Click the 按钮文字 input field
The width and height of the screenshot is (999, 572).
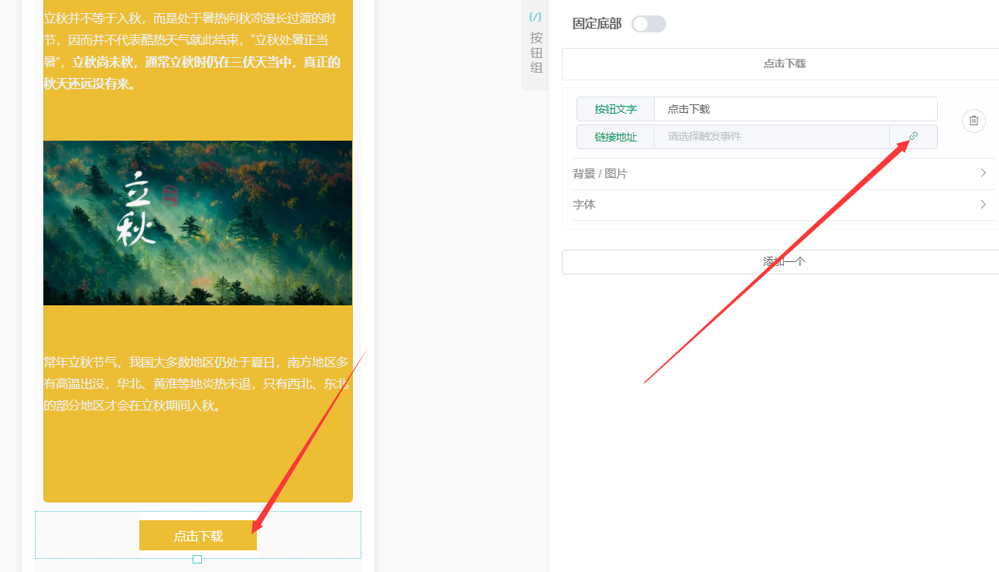(795, 109)
